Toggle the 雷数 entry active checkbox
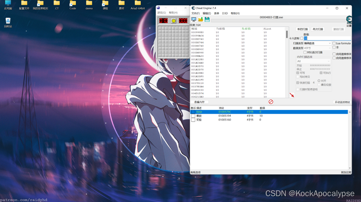 193,116
